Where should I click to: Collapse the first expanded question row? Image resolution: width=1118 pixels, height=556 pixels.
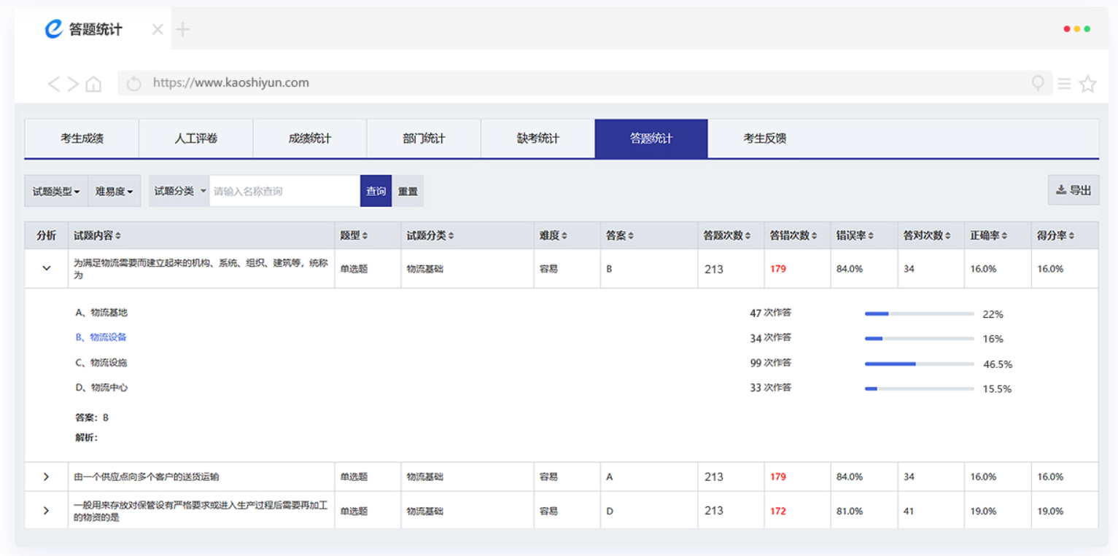47,268
